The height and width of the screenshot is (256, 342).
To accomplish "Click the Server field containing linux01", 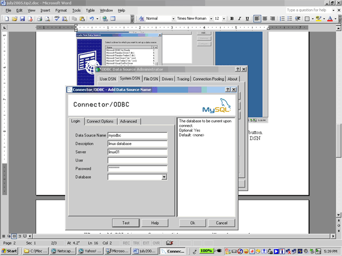I will (137, 152).
